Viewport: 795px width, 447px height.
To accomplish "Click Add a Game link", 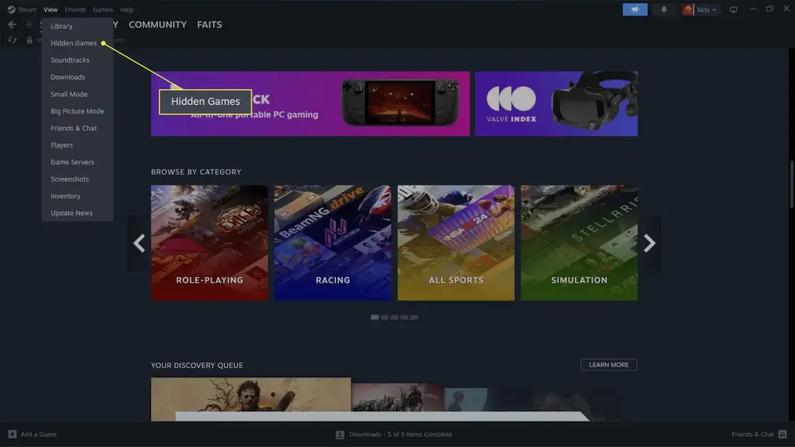I will (x=39, y=434).
